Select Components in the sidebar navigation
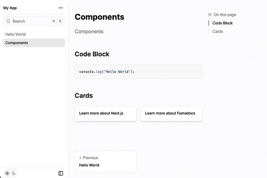Image resolution: width=267 pixels, height=178 pixels. pyautogui.click(x=17, y=43)
